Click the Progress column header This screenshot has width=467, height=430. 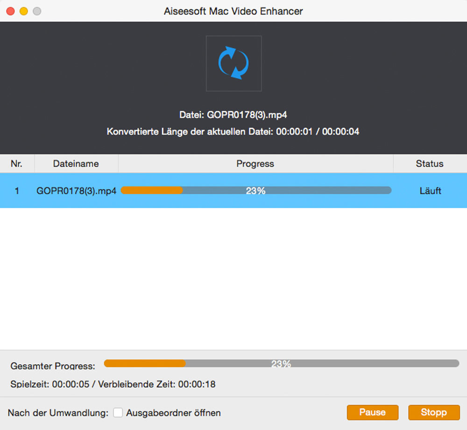coord(255,163)
